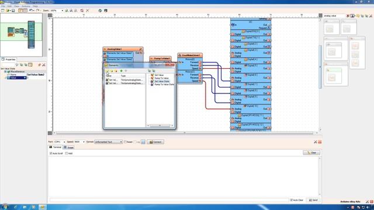Open the Speed baud rate dropdown

[84, 142]
